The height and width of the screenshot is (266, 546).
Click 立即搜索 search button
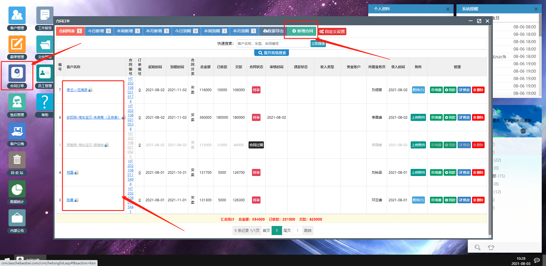[318, 43]
